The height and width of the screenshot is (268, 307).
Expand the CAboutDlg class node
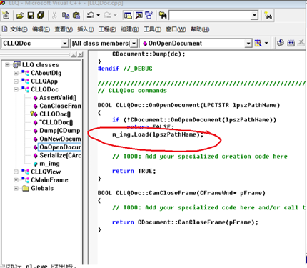16,73
